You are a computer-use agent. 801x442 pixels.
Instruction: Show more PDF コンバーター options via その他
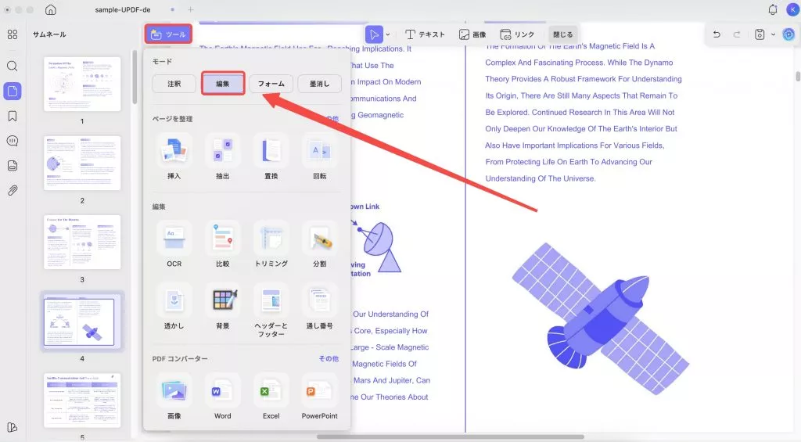click(329, 359)
